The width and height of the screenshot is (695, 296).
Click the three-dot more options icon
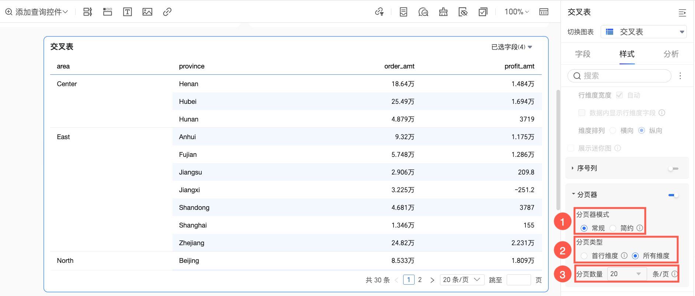[680, 76]
